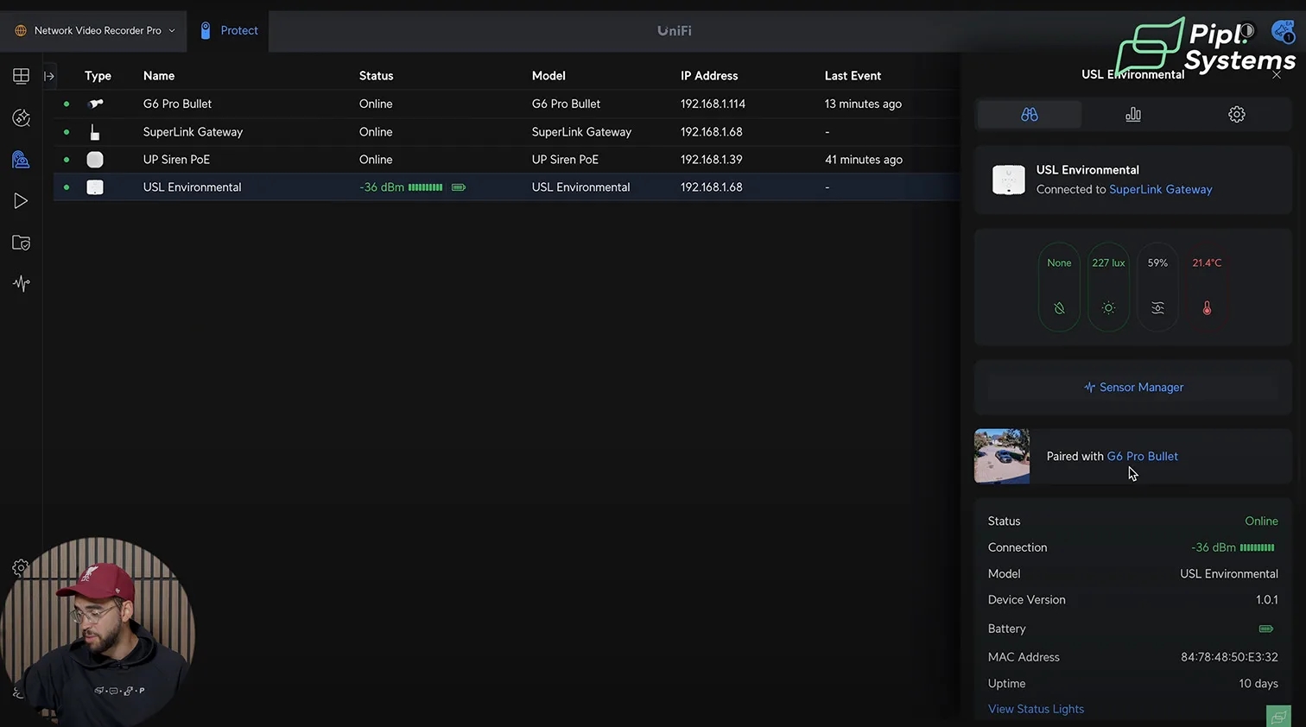Select the SuperLink Gateway row name

tap(193, 132)
